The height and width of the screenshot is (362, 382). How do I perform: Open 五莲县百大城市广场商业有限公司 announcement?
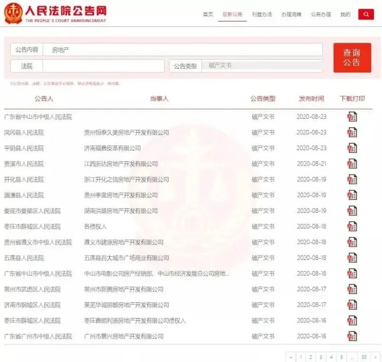click(x=127, y=258)
